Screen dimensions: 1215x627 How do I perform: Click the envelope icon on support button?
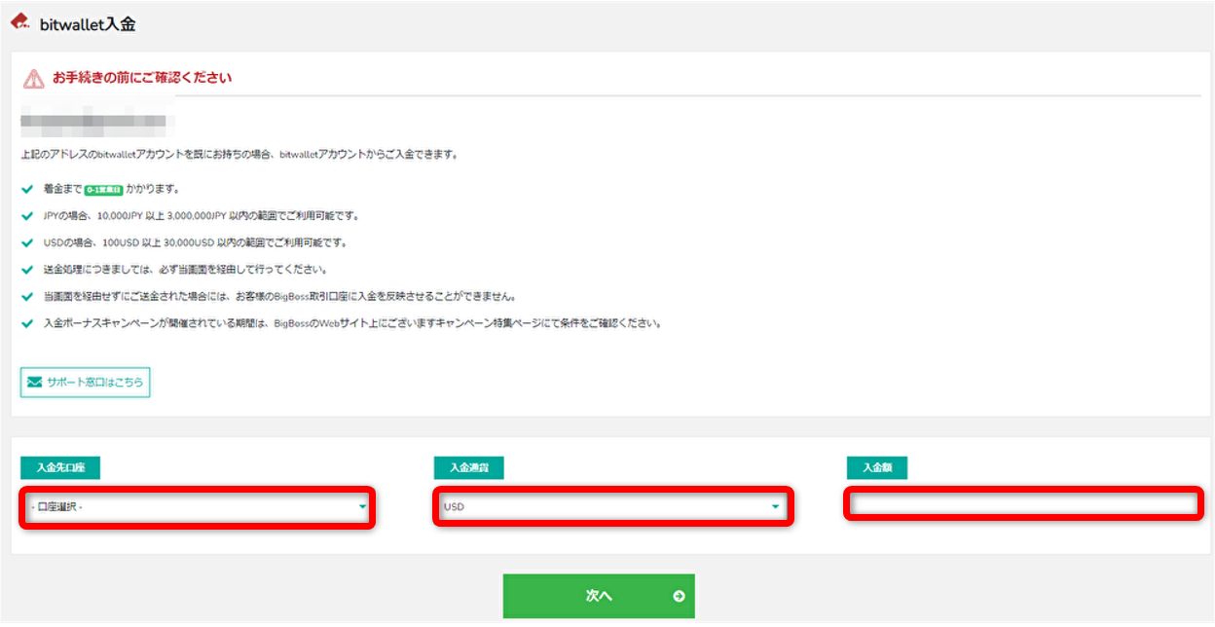point(35,383)
